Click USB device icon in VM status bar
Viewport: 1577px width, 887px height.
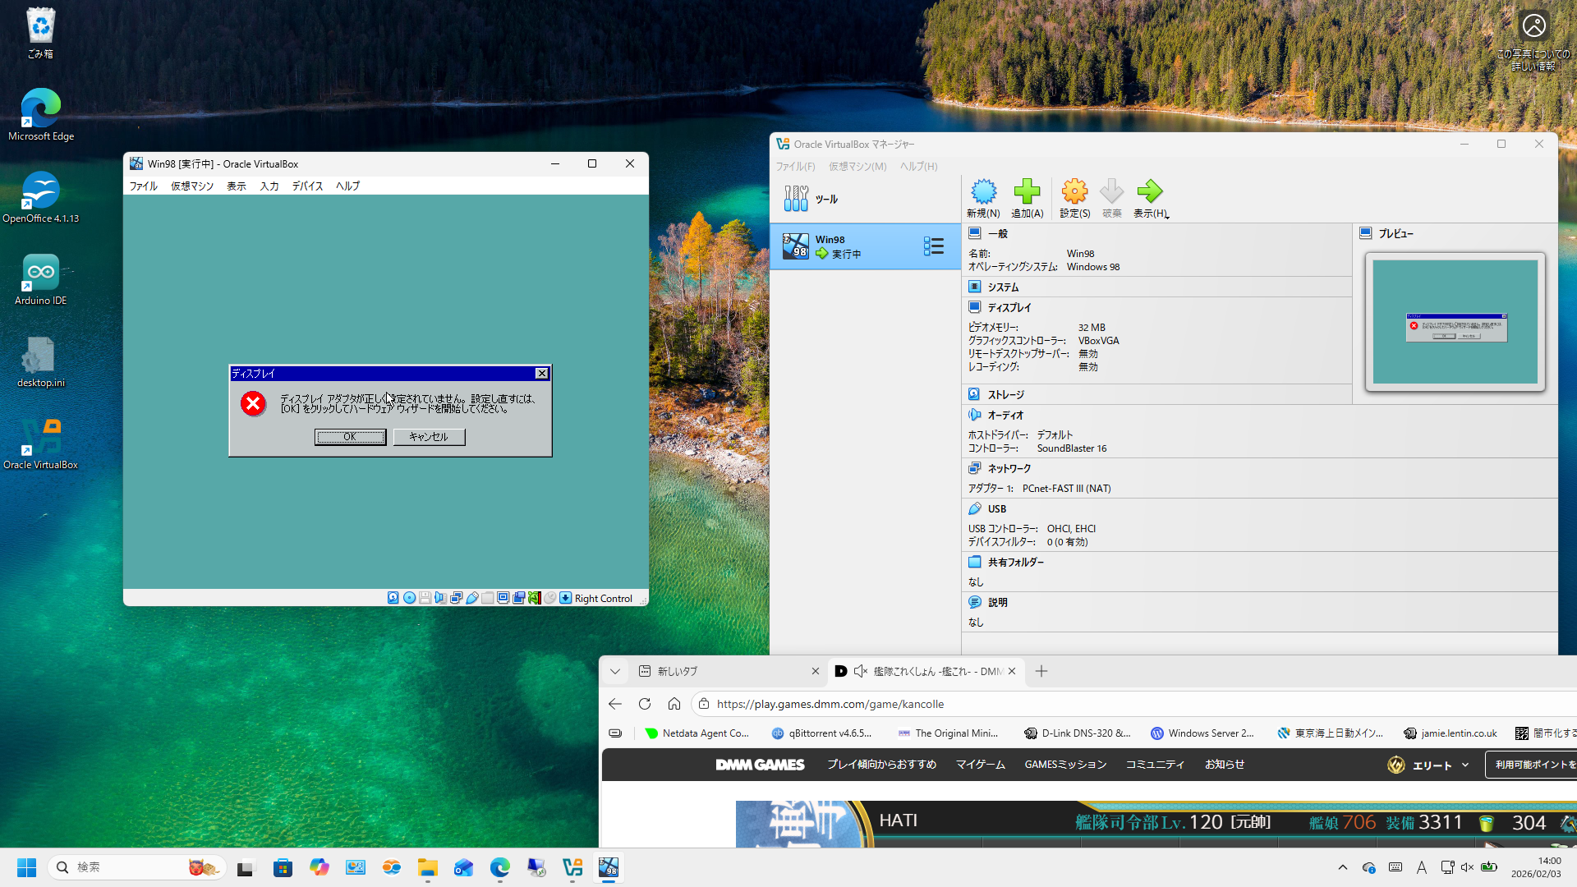(x=472, y=598)
